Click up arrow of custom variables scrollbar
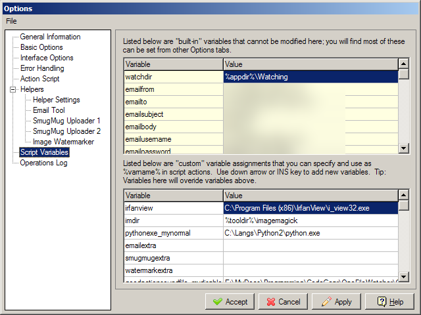 point(403,195)
